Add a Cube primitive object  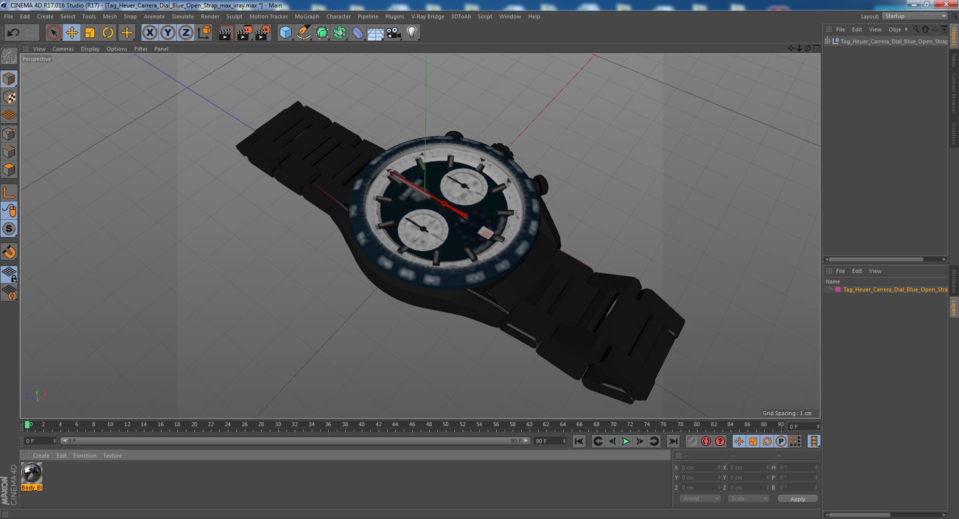(x=285, y=33)
